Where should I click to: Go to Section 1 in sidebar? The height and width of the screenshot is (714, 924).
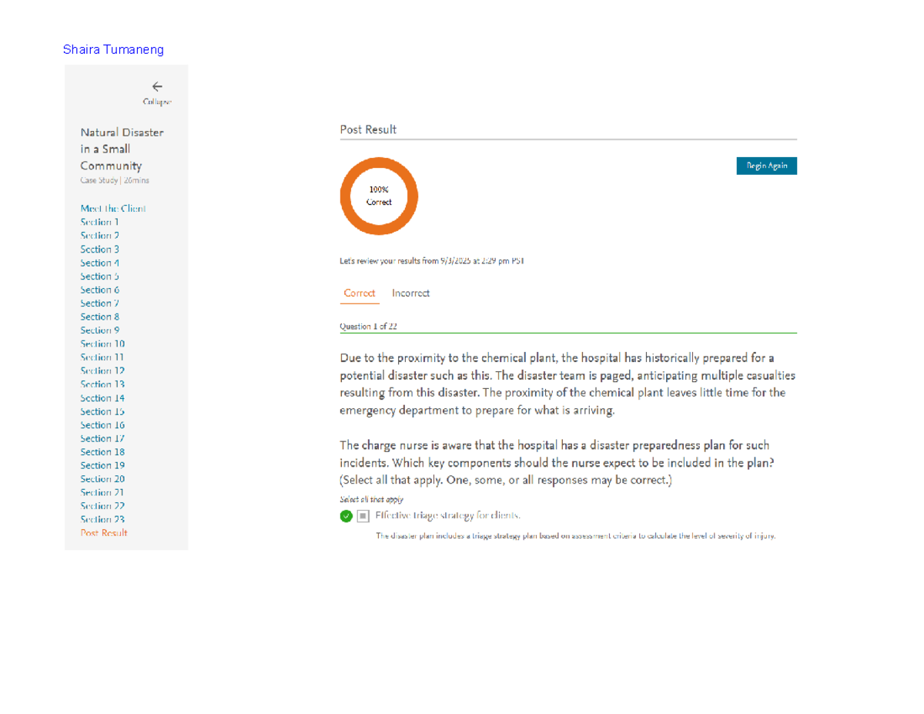(x=99, y=222)
